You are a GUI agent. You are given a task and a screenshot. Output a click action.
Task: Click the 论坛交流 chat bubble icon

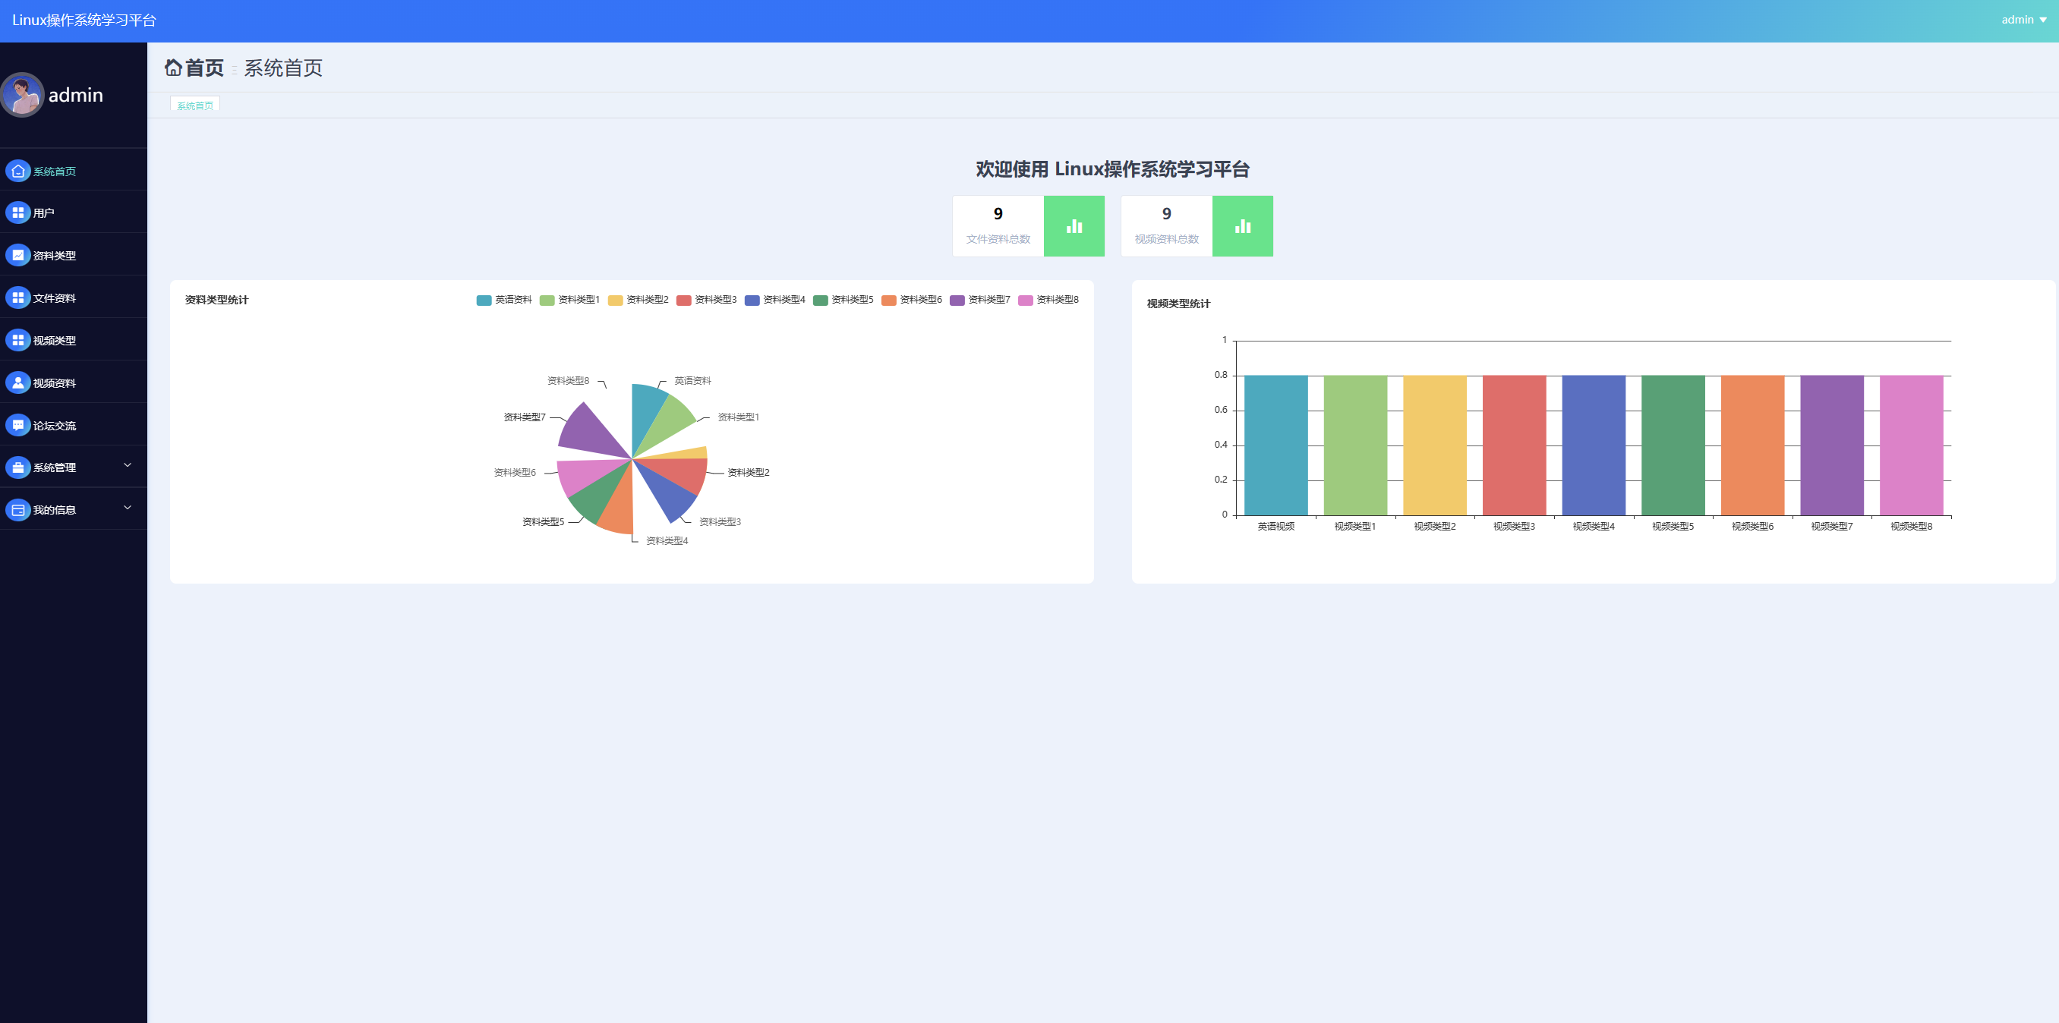click(x=17, y=425)
